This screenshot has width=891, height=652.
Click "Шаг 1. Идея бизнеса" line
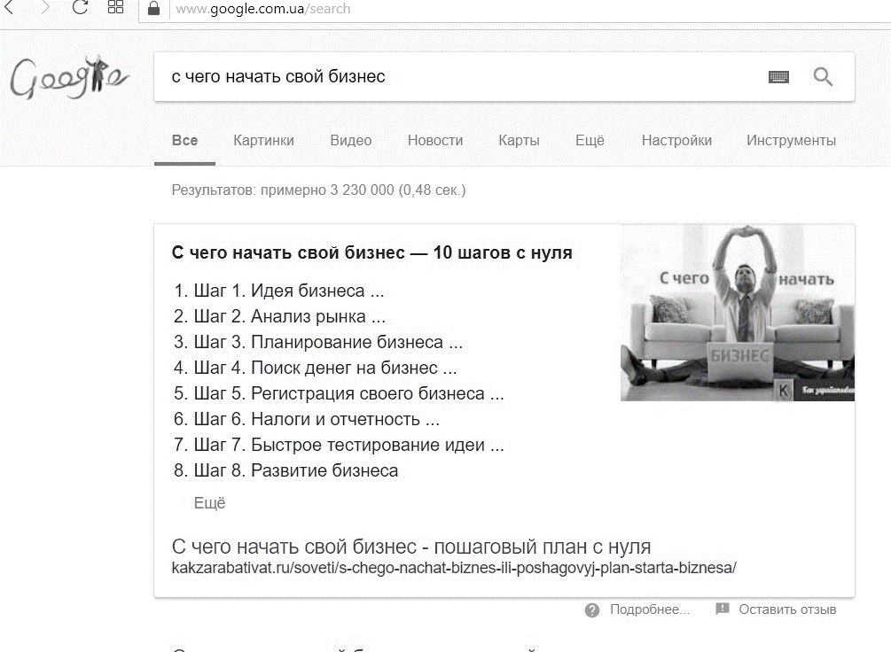[289, 291]
